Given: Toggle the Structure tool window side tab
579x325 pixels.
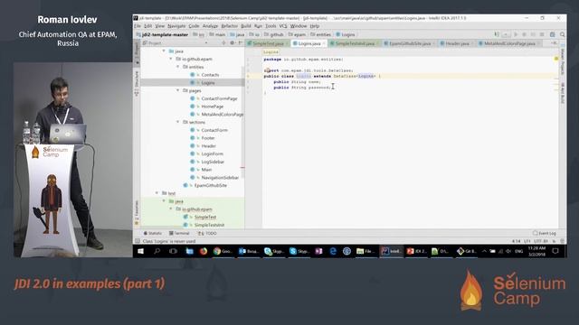Looking at the screenshot, I should (x=137, y=83).
